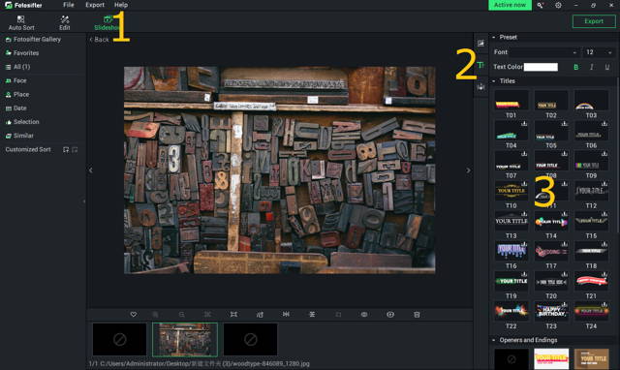Click the heart favorite icon below preview

(134, 314)
